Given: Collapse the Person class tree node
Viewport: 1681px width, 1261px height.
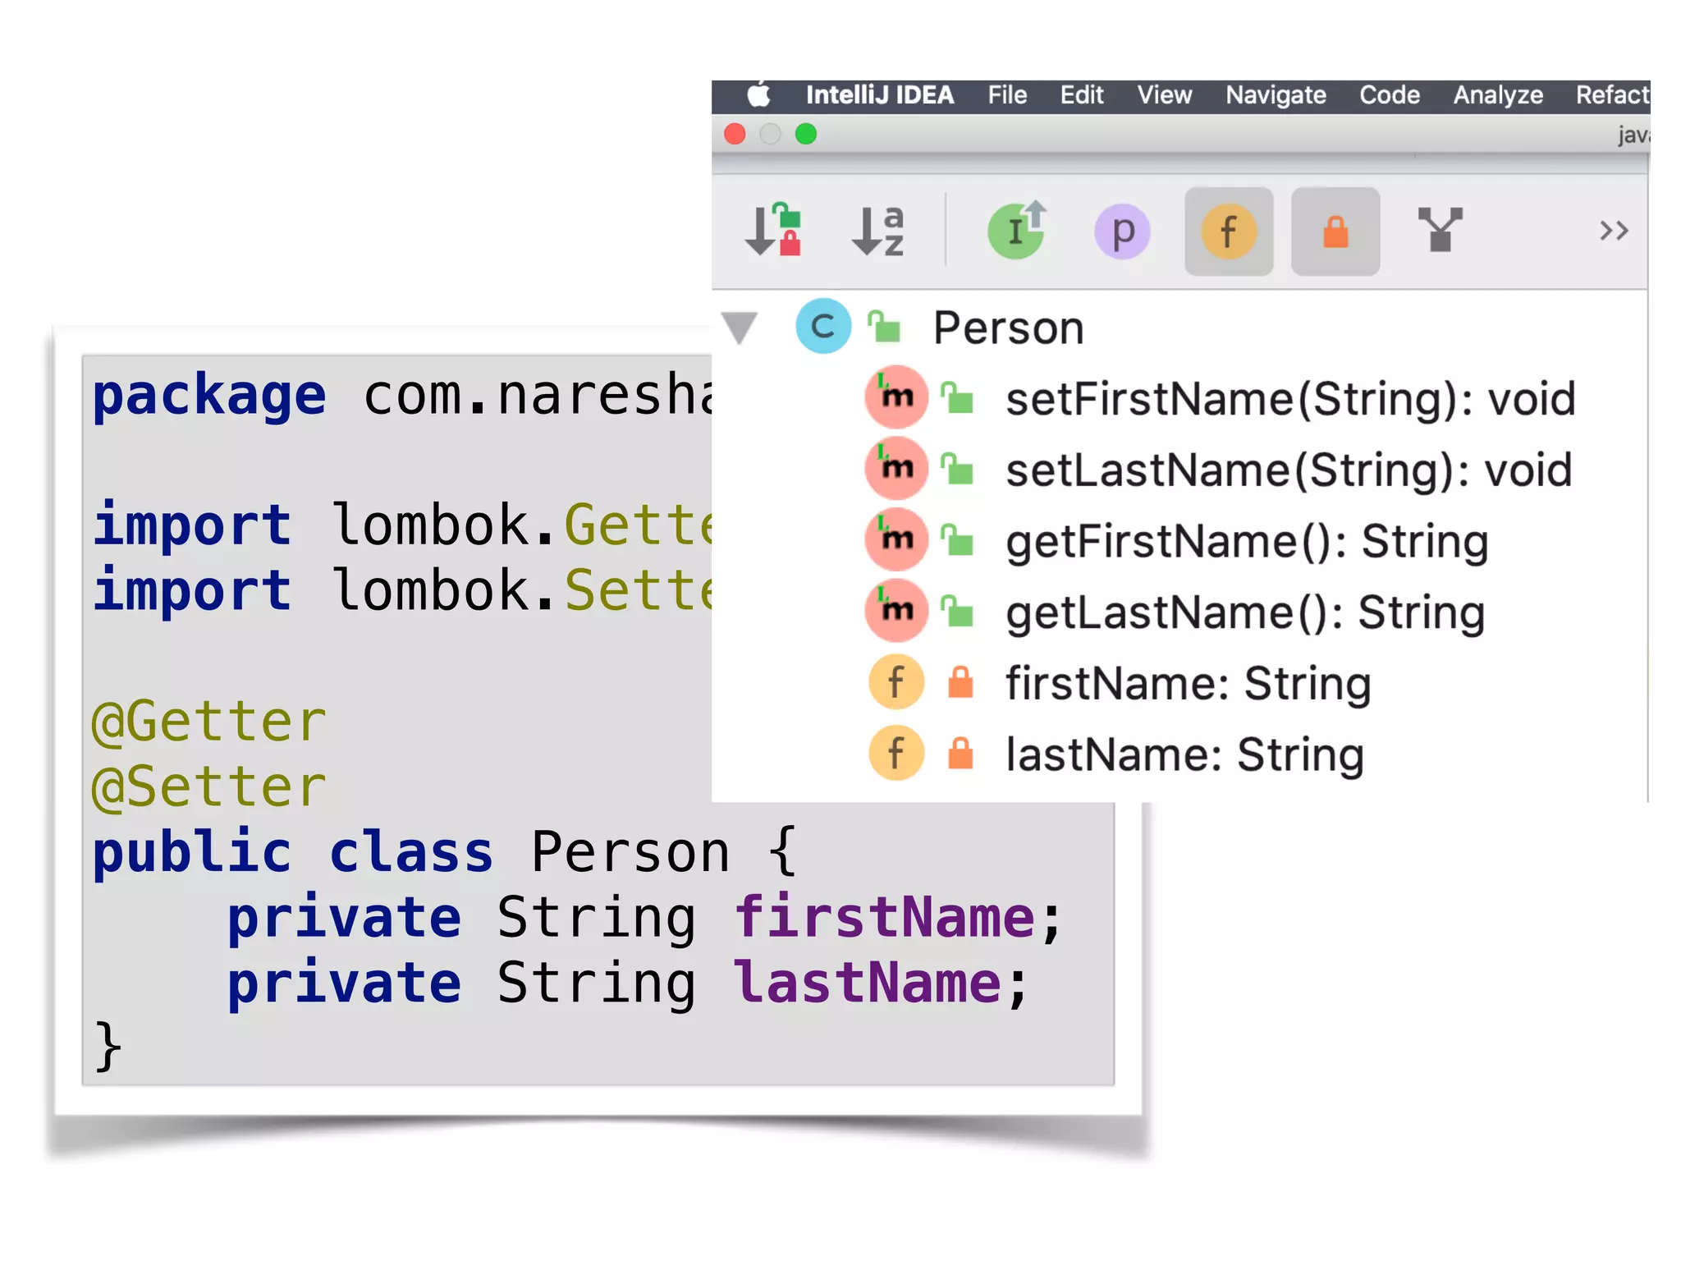Looking at the screenshot, I should click(x=740, y=328).
